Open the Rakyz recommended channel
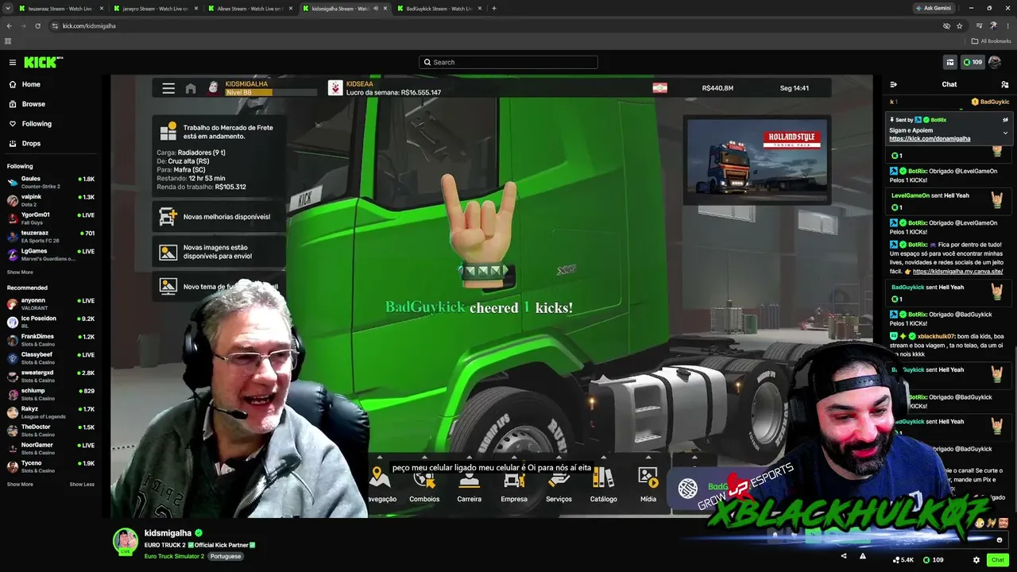This screenshot has width=1017, height=572. (x=51, y=412)
